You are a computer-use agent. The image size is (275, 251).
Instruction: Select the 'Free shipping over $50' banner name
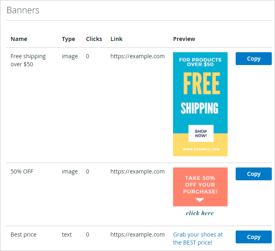(x=28, y=60)
